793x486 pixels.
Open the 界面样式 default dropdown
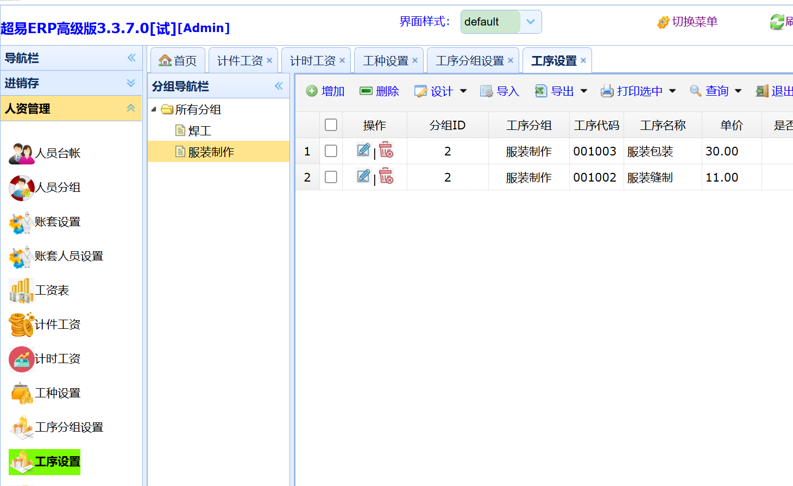click(x=530, y=22)
